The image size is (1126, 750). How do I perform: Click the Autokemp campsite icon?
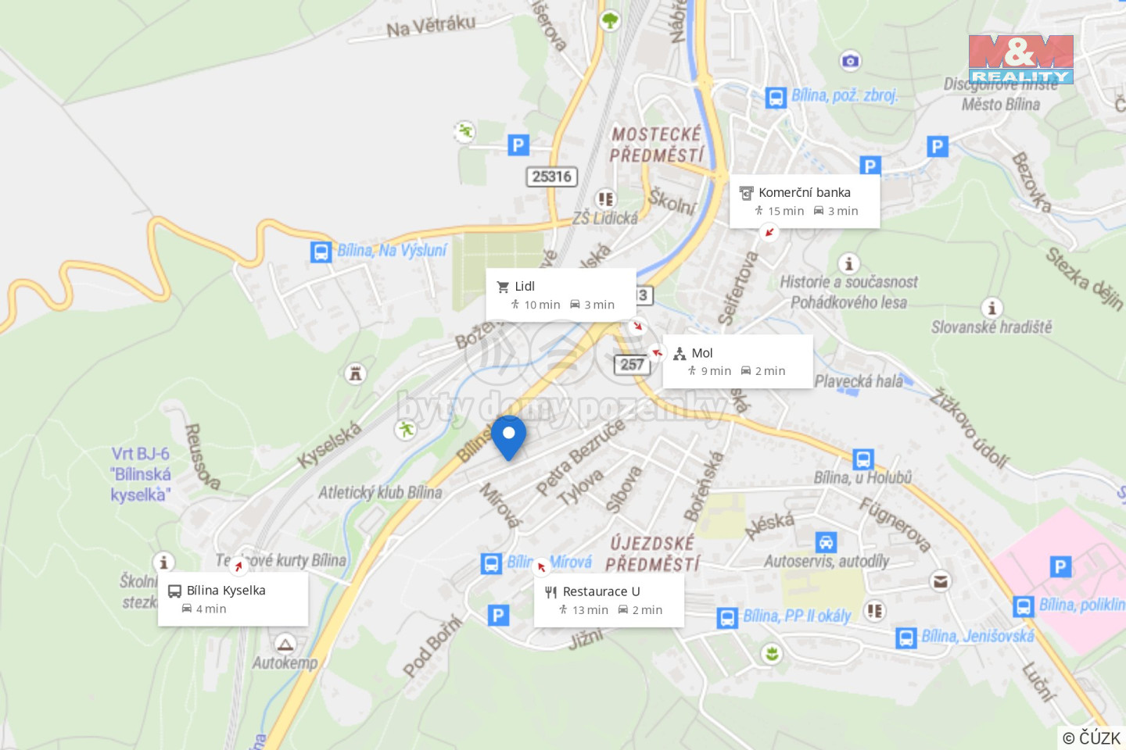pyautogui.click(x=285, y=645)
